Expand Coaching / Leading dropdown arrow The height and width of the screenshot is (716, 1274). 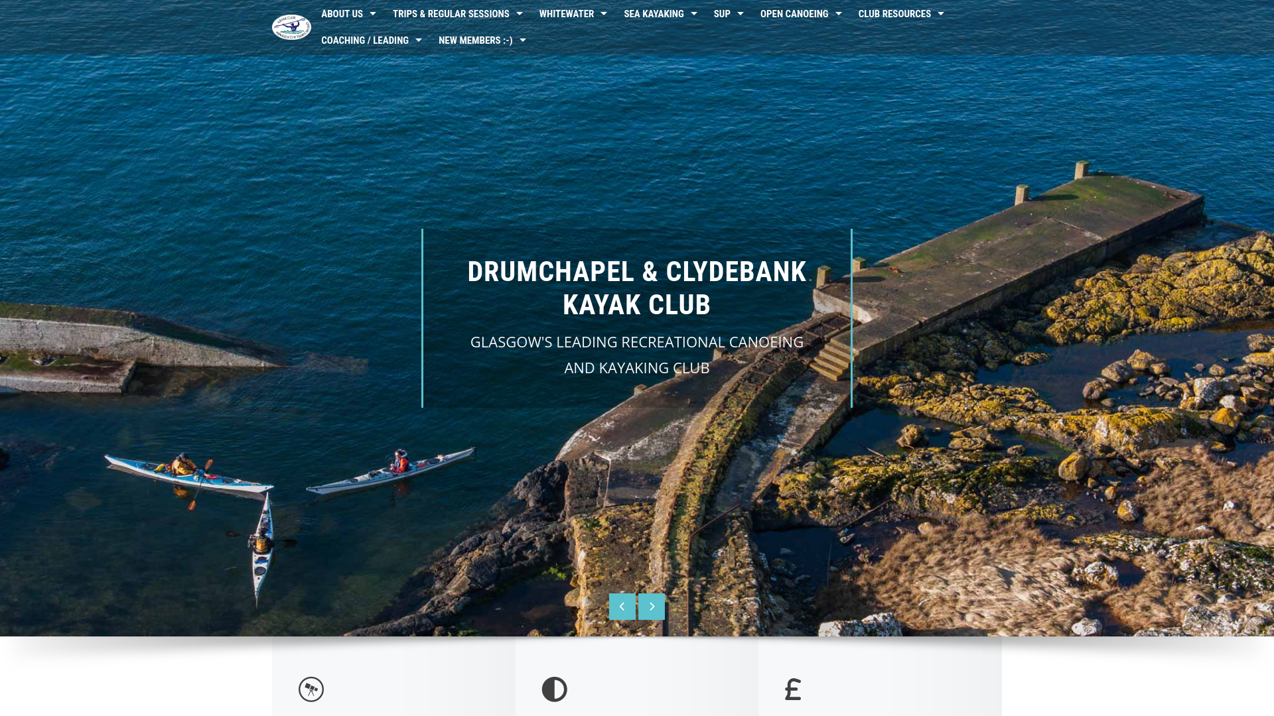point(419,40)
